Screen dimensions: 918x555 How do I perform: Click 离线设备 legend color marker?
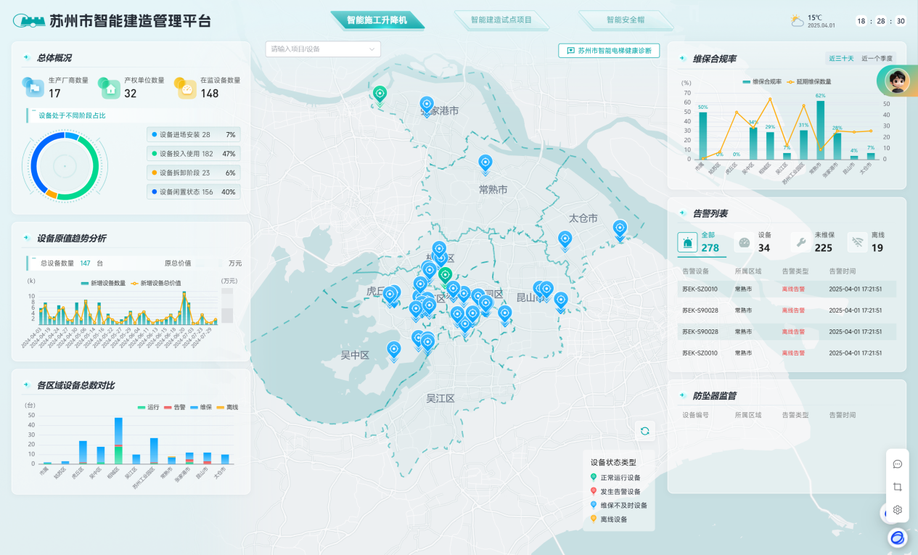point(594,519)
